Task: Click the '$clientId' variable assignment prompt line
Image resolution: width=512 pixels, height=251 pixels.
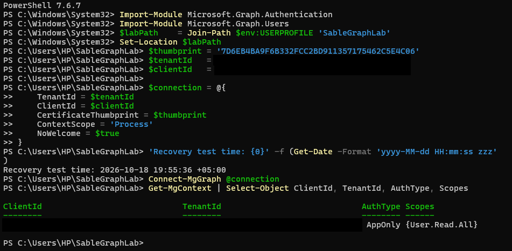Action: click(108, 69)
